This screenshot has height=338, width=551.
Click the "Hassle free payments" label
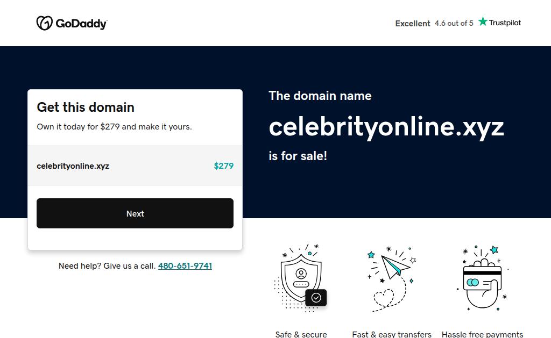click(482, 334)
